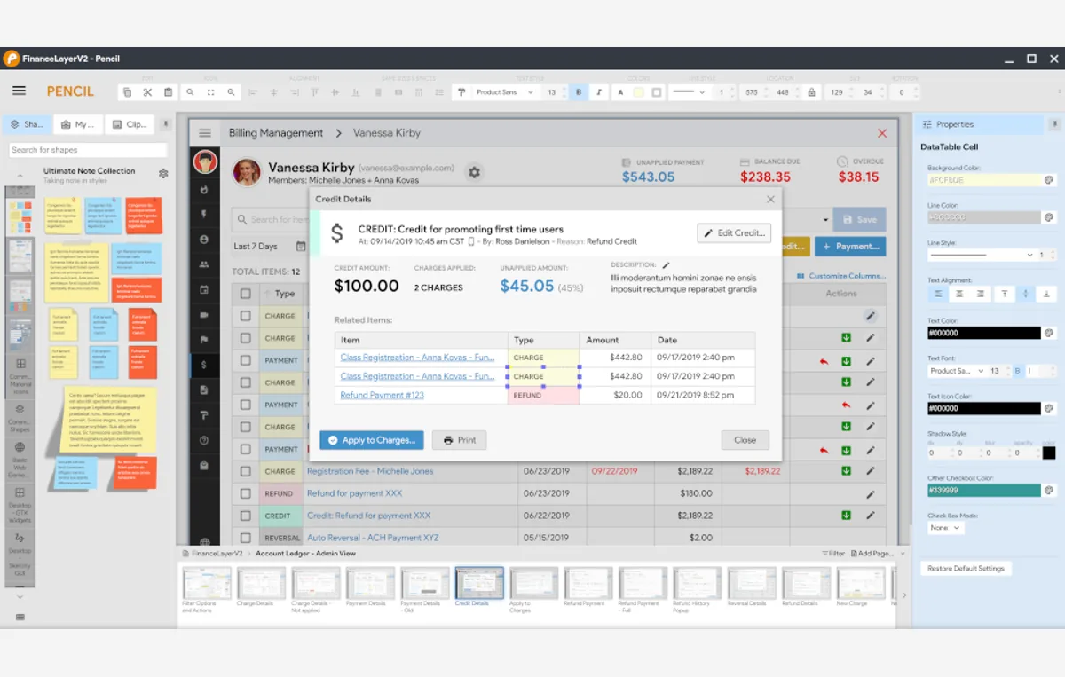
Task: Click the Background Color #FCF8DE field
Action: pyautogui.click(x=984, y=180)
